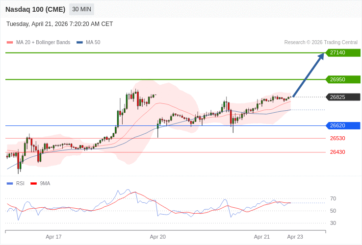
Task: Click the MA 50 legend label
Action: (x=93, y=43)
